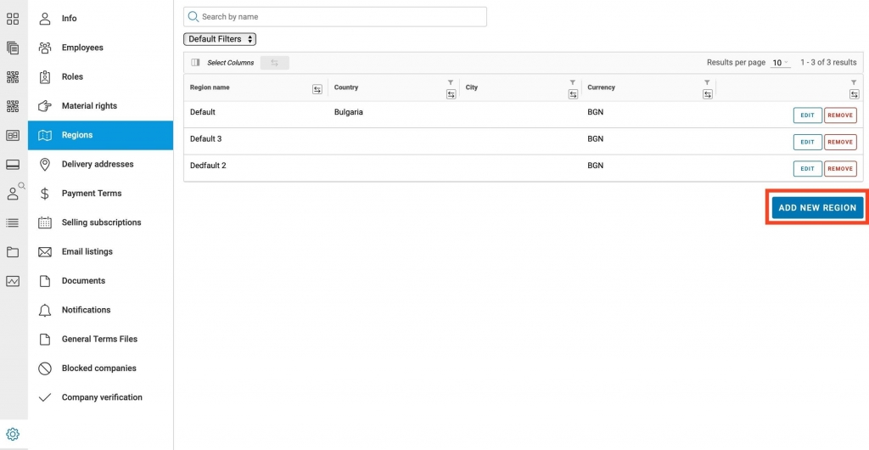The height and width of the screenshot is (450, 869).
Task: Edit the Default 3 region row
Action: click(807, 142)
